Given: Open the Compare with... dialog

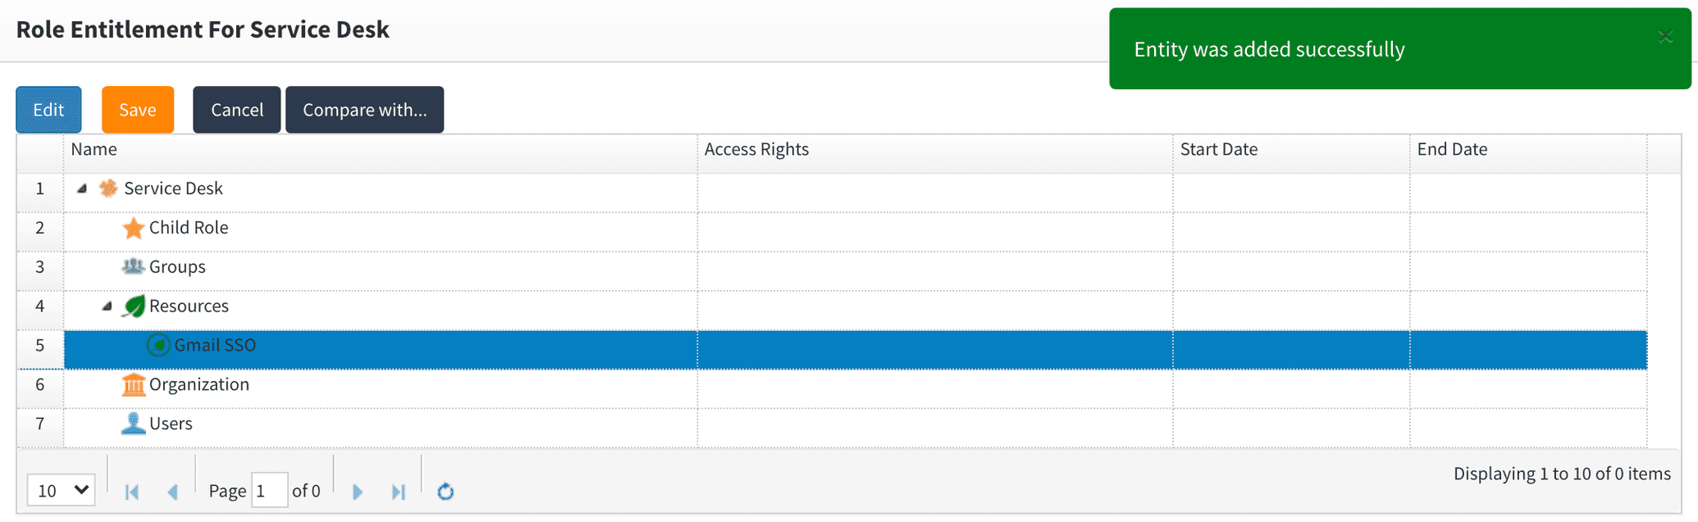Looking at the screenshot, I should pos(364,110).
